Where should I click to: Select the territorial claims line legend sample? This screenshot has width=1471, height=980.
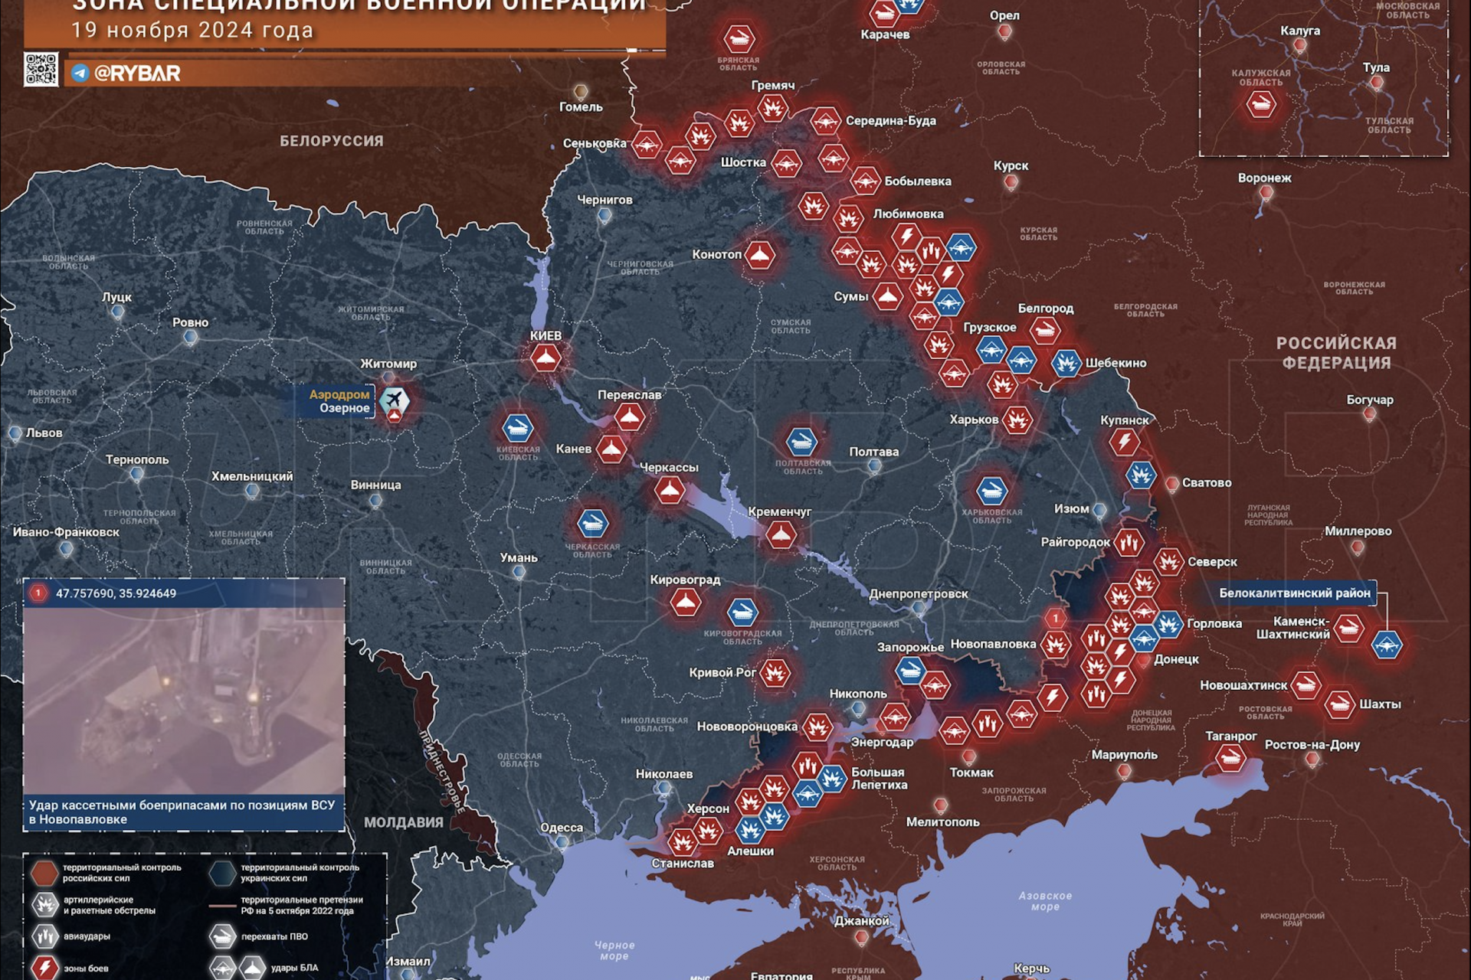coord(223,906)
